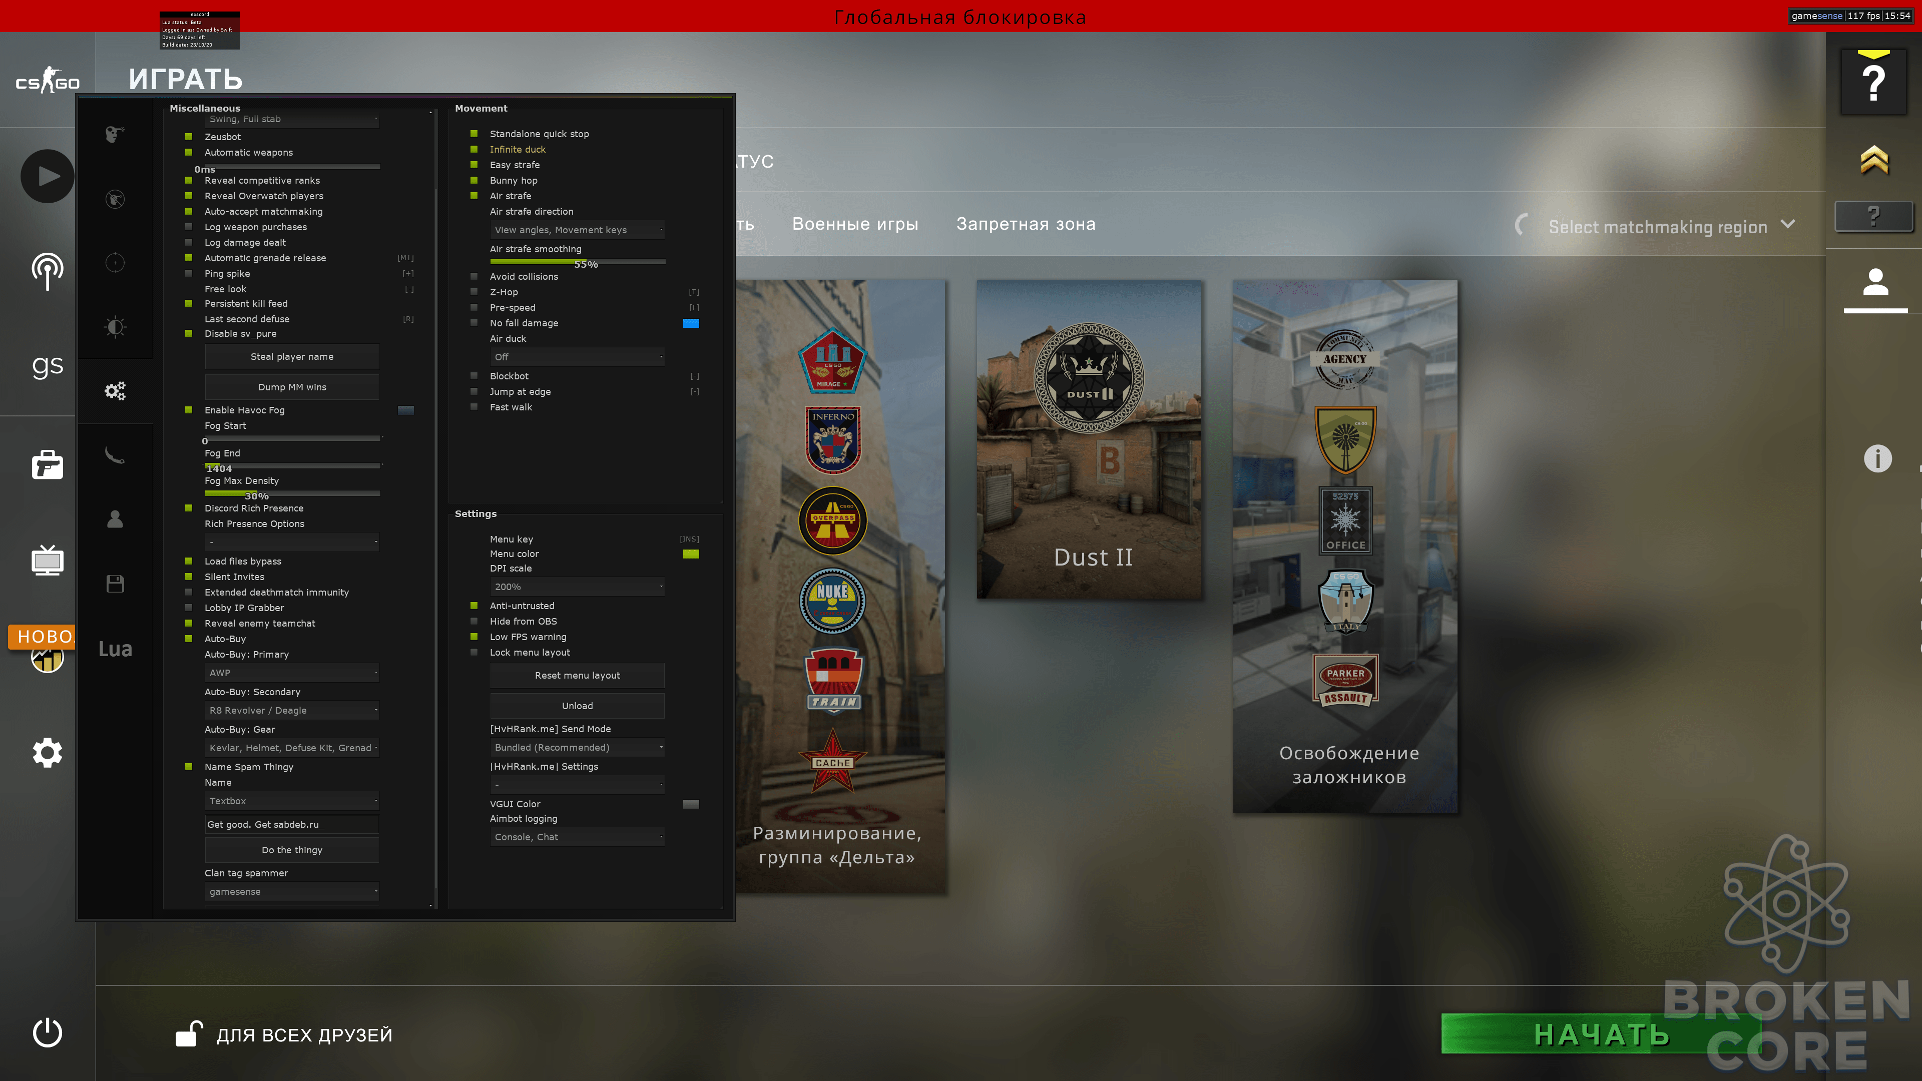Switch to the Военные игры tab

pos(855,224)
